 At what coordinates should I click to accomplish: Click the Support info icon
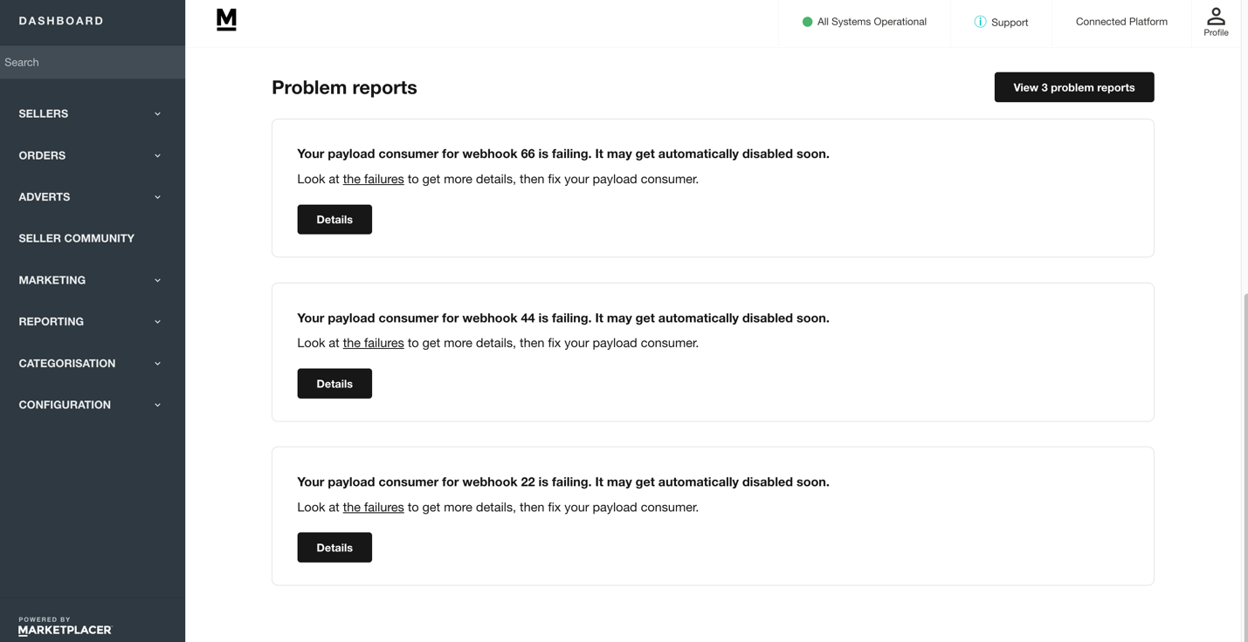coord(980,22)
